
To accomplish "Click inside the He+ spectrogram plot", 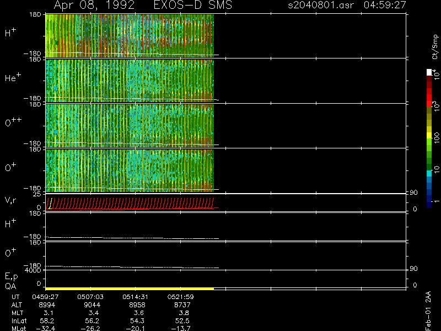I will [130, 81].
